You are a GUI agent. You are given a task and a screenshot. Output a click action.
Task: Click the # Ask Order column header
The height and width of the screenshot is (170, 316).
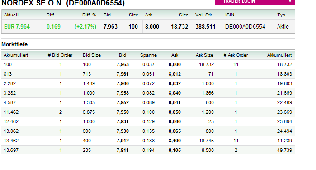pyautogui.click(x=236, y=55)
